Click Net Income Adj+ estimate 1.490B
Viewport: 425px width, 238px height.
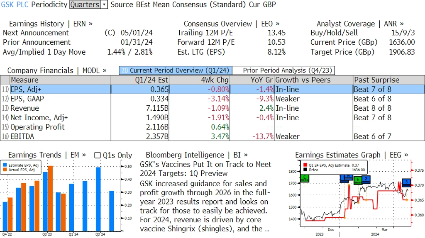[157, 118]
